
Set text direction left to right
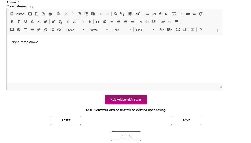click(x=140, y=22)
